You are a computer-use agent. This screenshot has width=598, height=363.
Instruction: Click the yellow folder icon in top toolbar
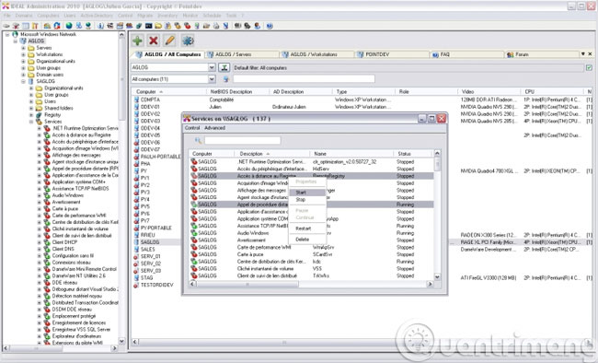click(158, 26)
